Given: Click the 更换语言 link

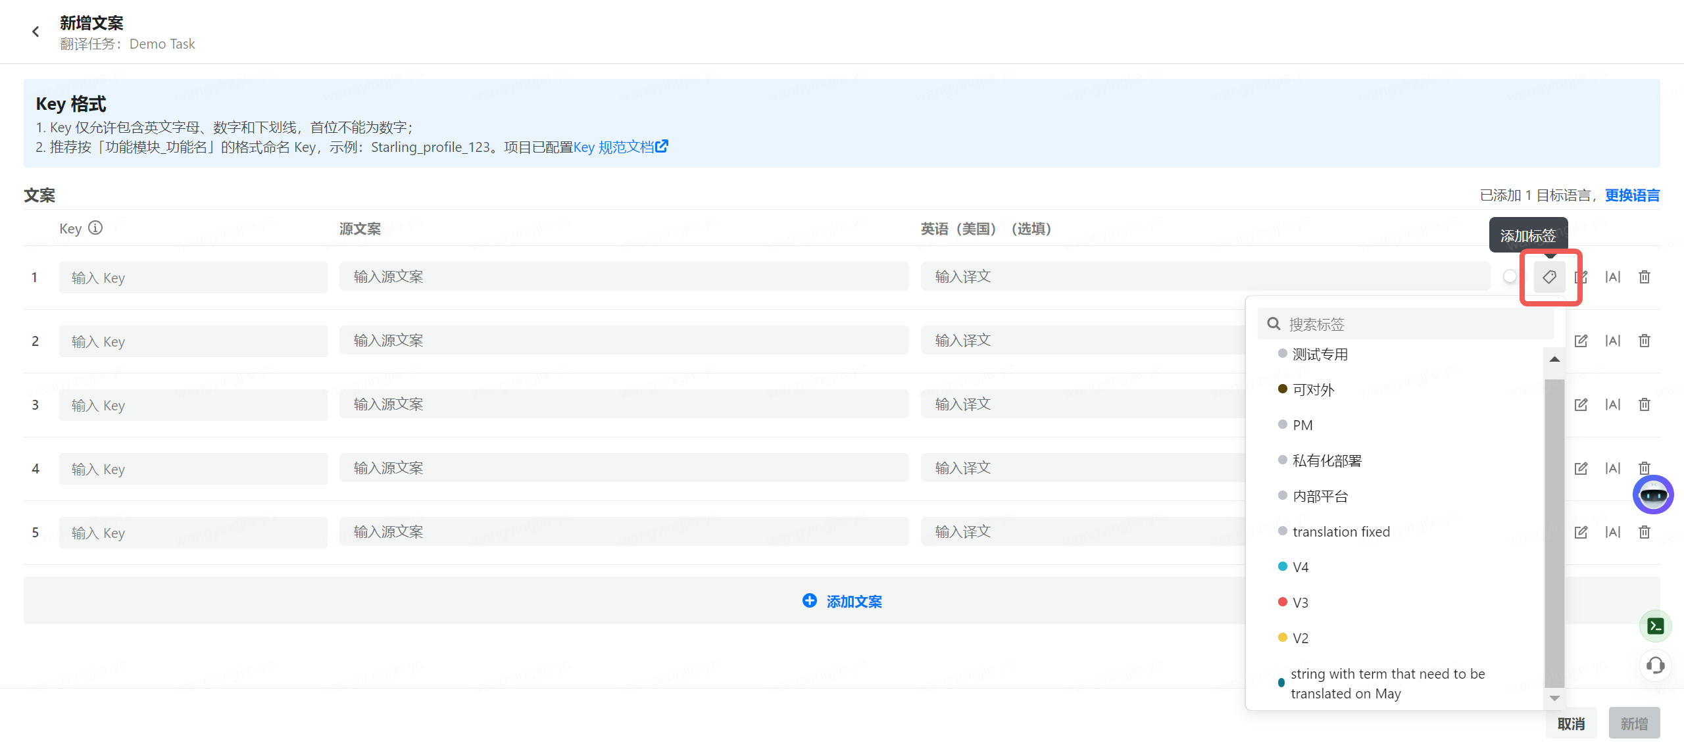Looking at the screenshot, I should click(1631, 195).
